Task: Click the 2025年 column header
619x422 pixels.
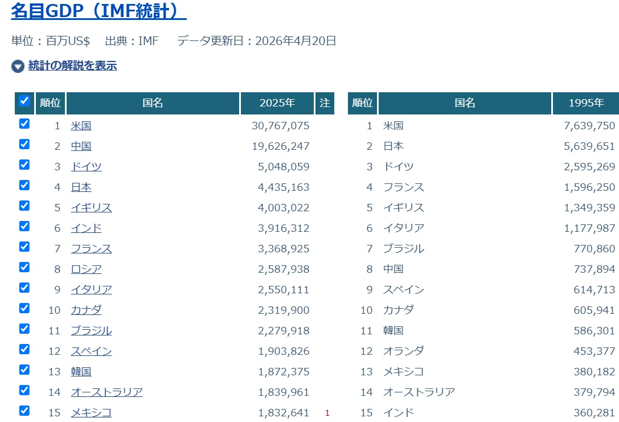Action: coord(277,103)
